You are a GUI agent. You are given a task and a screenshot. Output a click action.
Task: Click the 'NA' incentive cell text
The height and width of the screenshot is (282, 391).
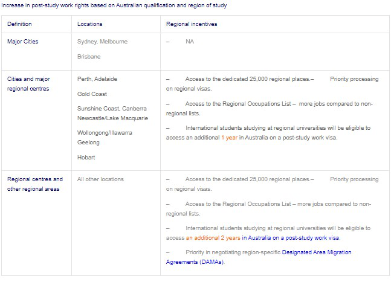(x=190, y=42)
